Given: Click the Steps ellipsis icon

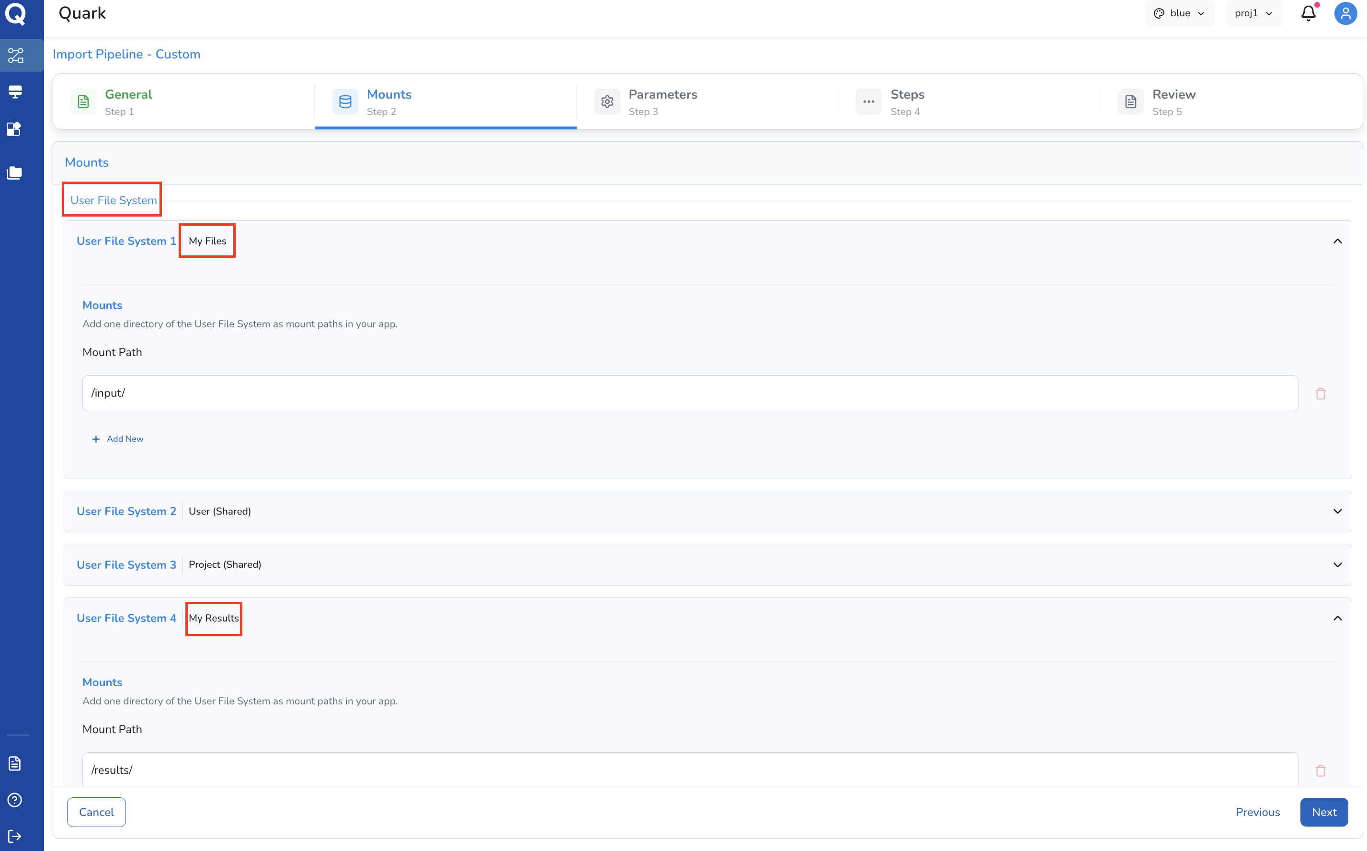Looking at the screenshot, I should click(x=868, y=101).
